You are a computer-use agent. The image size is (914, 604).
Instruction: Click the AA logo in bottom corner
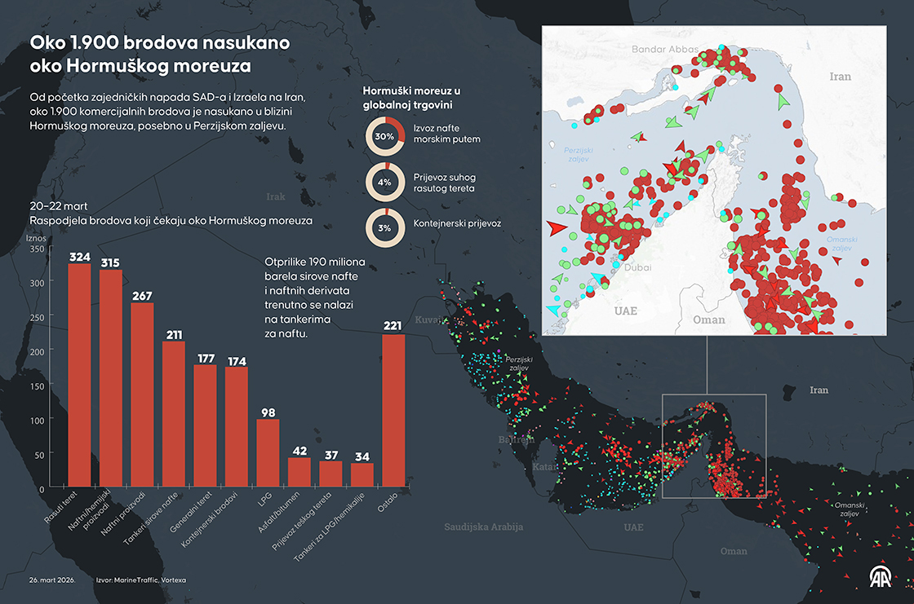pyautogui.click(x=882, y=577)
